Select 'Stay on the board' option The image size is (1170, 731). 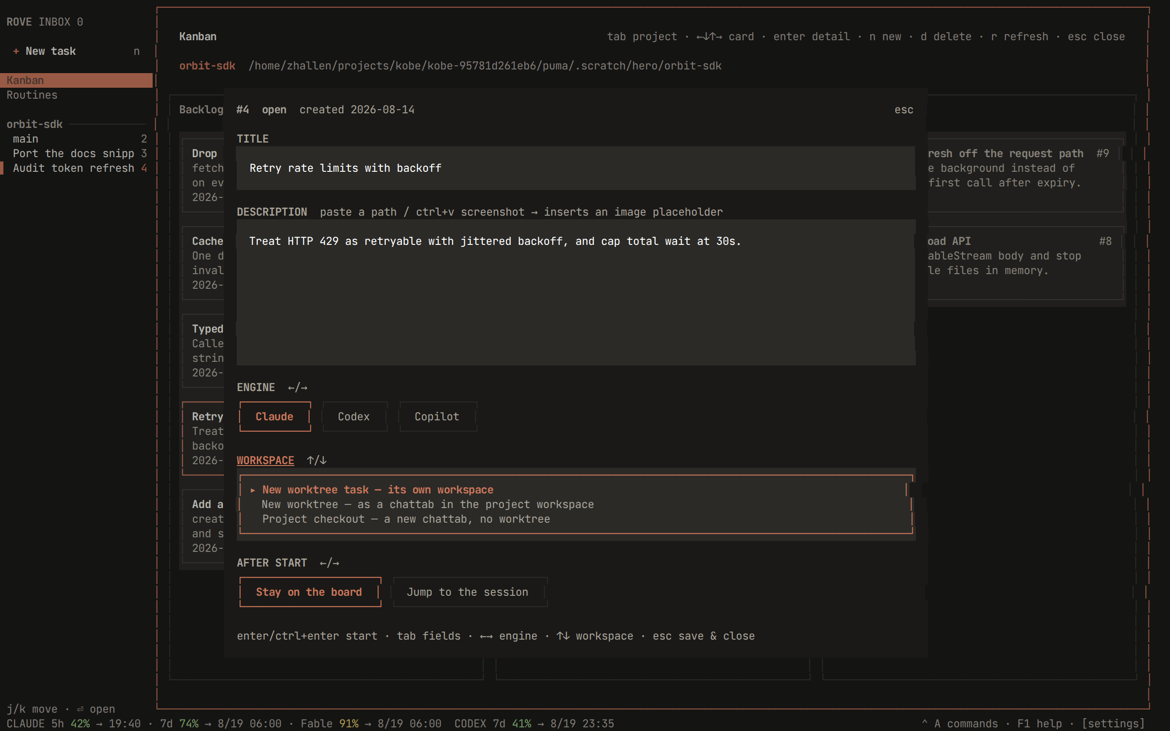[309, 592]
